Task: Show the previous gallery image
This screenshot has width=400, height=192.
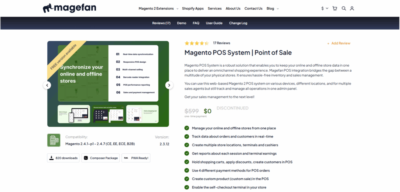Action: [x=47, y=85]
